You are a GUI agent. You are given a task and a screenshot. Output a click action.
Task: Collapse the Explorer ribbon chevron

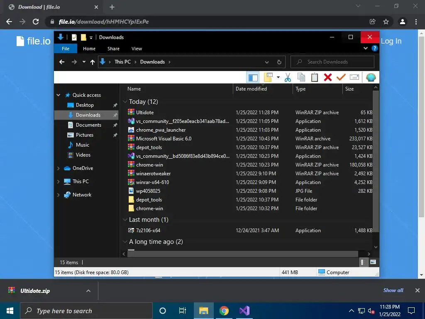(366, 48)
